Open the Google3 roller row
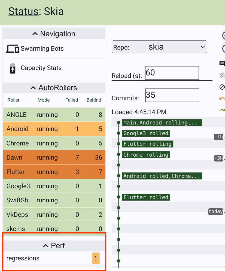This screenshot has height=271, width=225. [54, 186]
